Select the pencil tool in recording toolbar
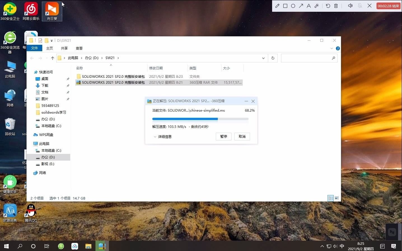 [277, 6]
